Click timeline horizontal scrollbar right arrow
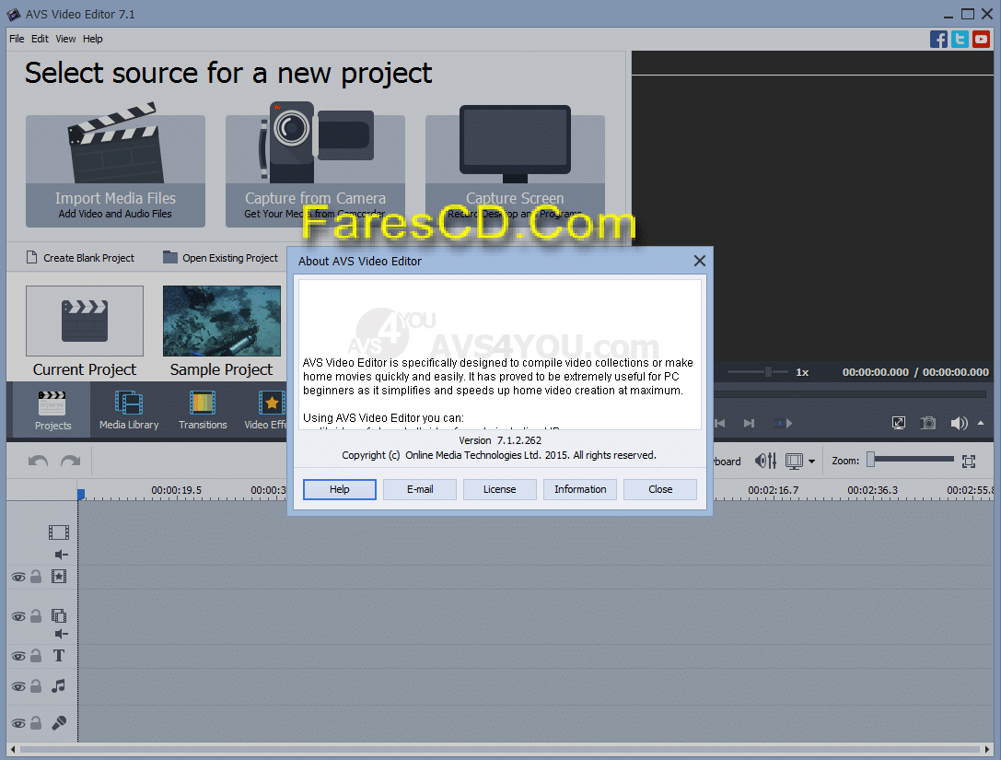 987,749
